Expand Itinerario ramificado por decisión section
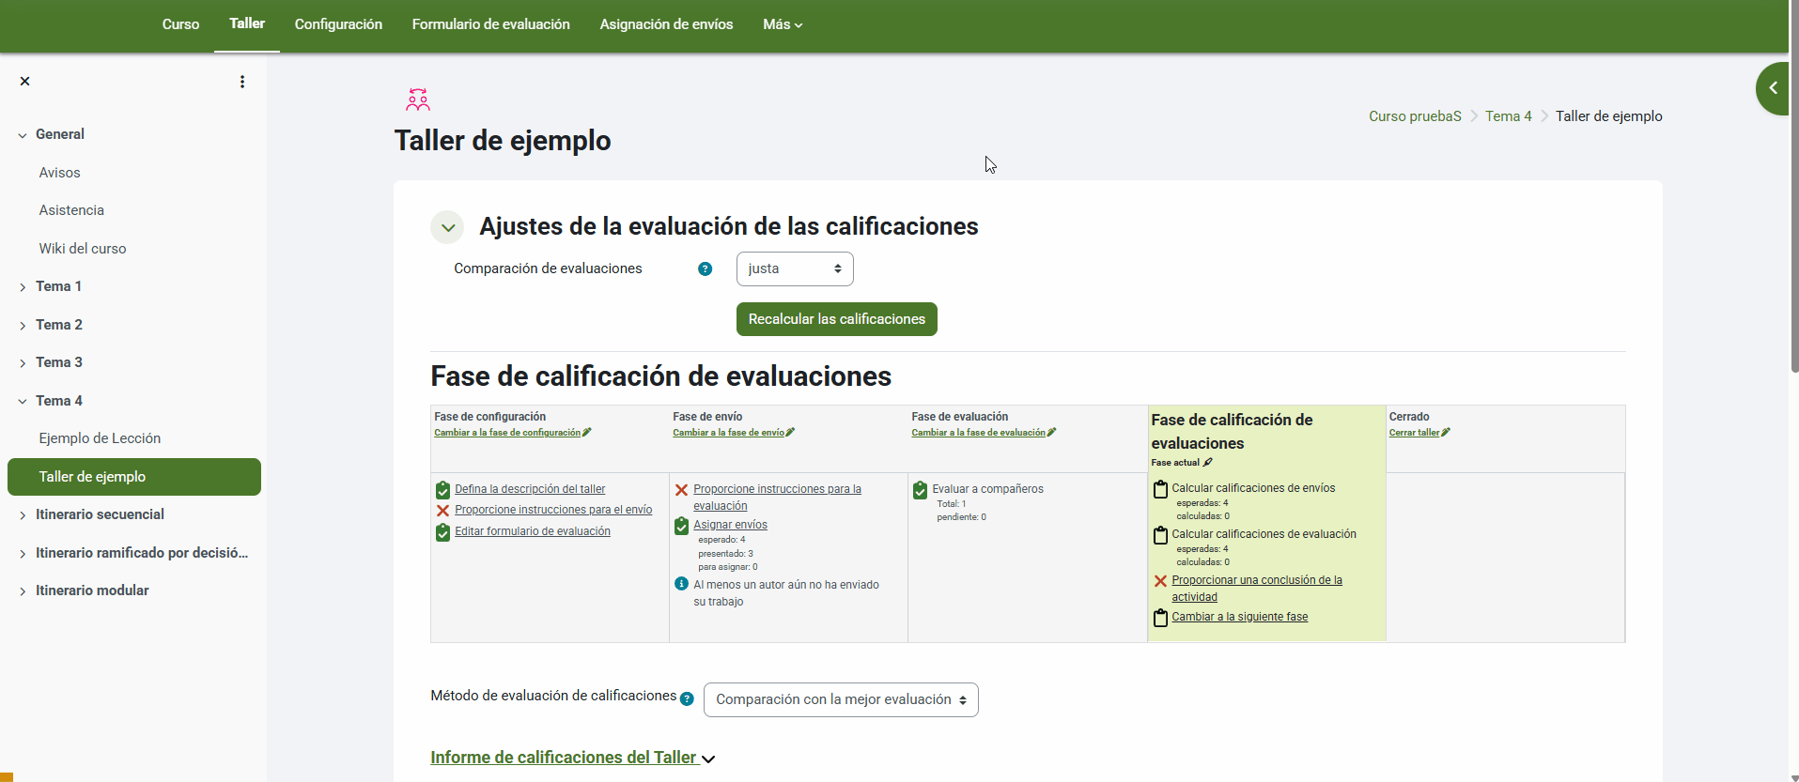Viewport: 1799px width, 782px height. (23, 554)
